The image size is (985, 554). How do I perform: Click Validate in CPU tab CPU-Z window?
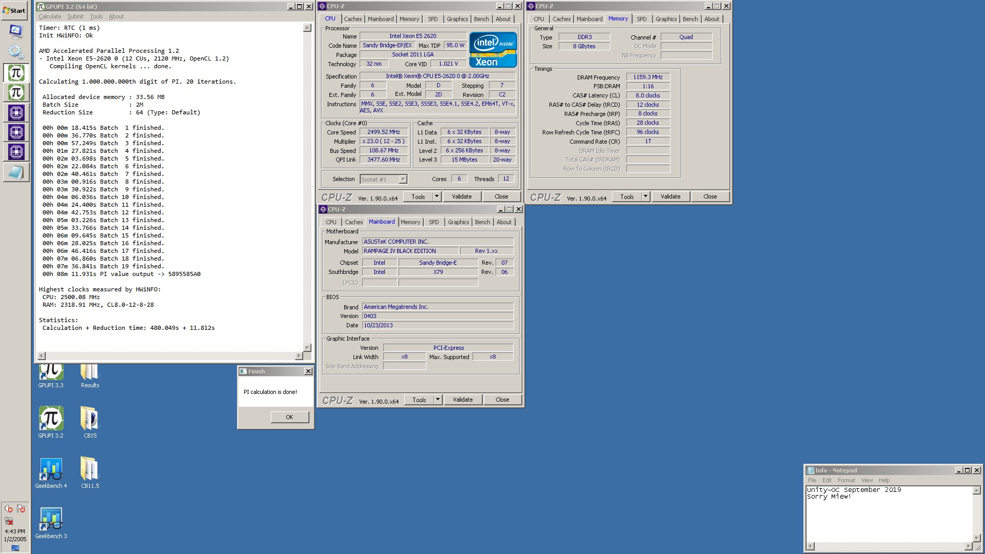(x=462, y=196)
